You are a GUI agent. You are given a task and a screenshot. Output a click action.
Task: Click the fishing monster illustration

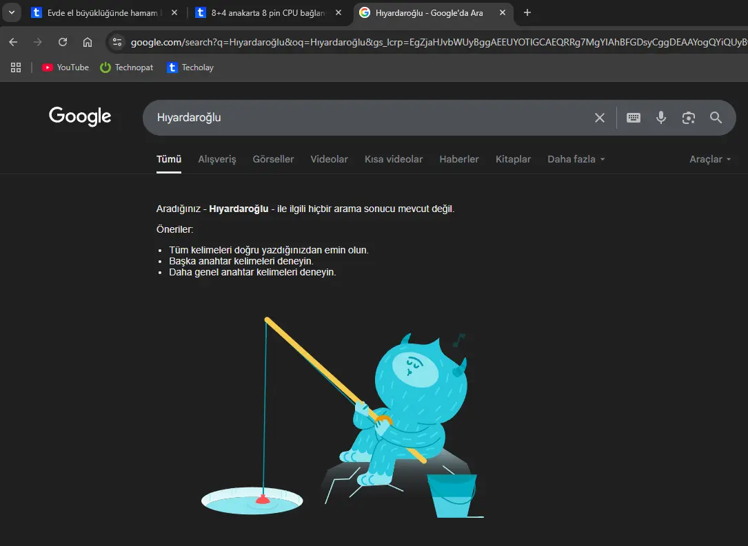click(x=343, y=417)
